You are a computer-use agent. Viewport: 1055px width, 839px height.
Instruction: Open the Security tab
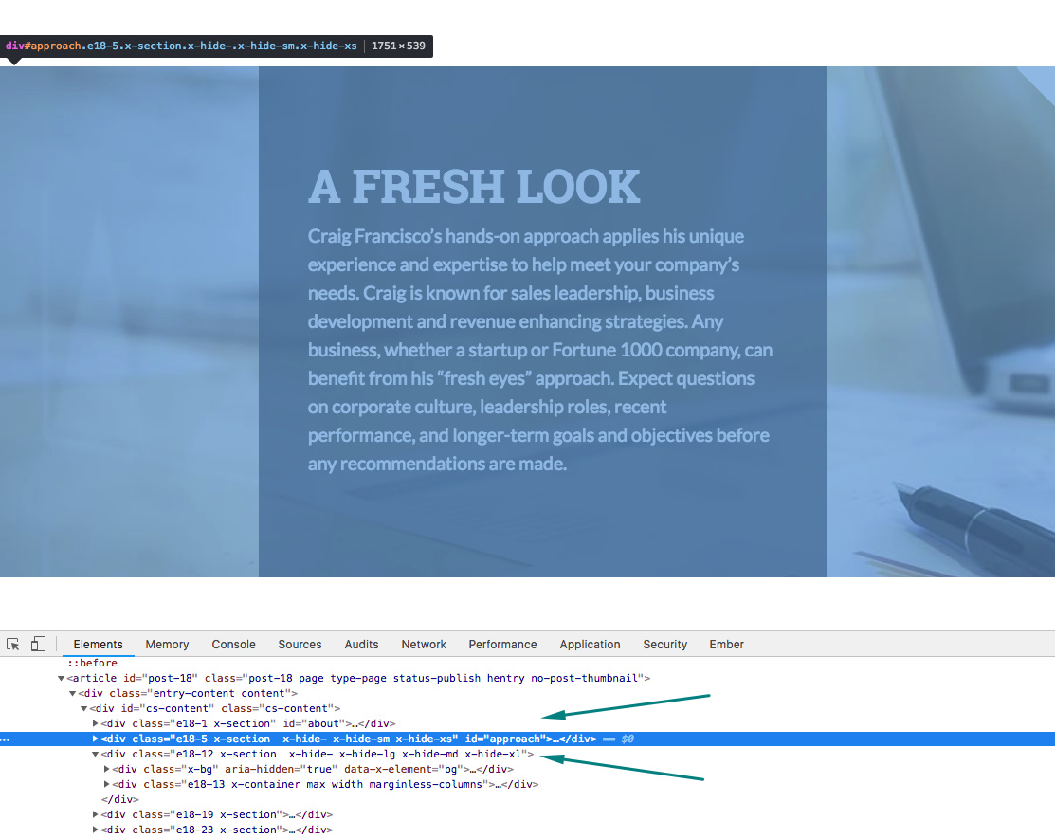664,644
